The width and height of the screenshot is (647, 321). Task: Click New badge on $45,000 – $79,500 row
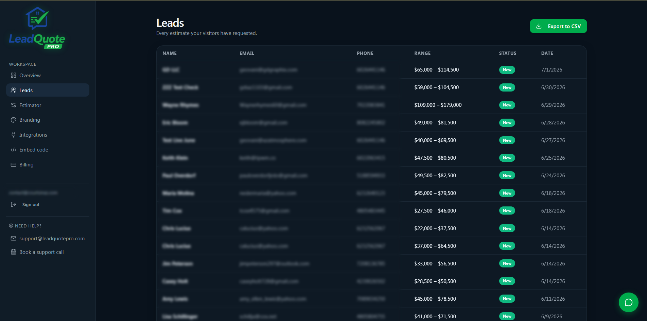coord(507,193)
